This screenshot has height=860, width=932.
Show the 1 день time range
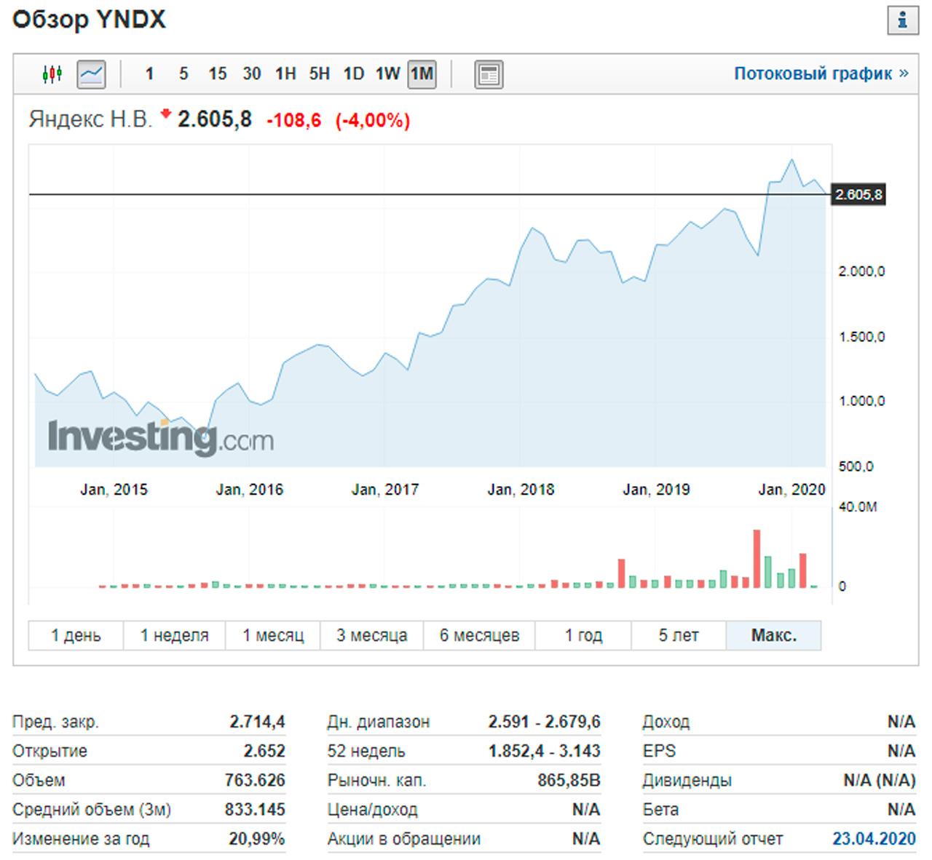(76, 635)
